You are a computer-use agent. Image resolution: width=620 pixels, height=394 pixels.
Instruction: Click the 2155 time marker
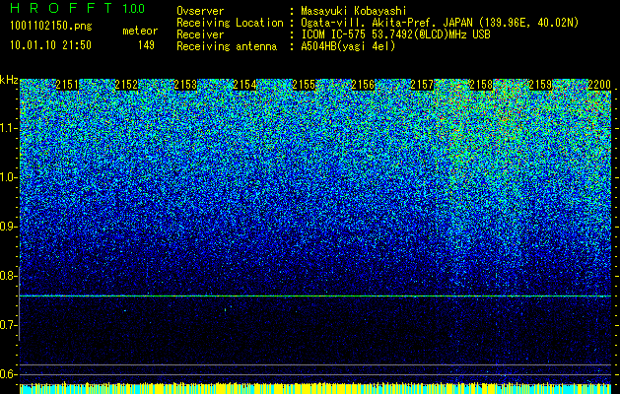304,85
